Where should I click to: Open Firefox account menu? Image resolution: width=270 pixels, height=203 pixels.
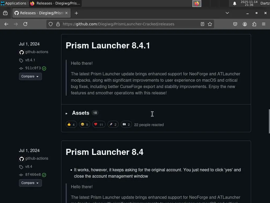[245, 24]
